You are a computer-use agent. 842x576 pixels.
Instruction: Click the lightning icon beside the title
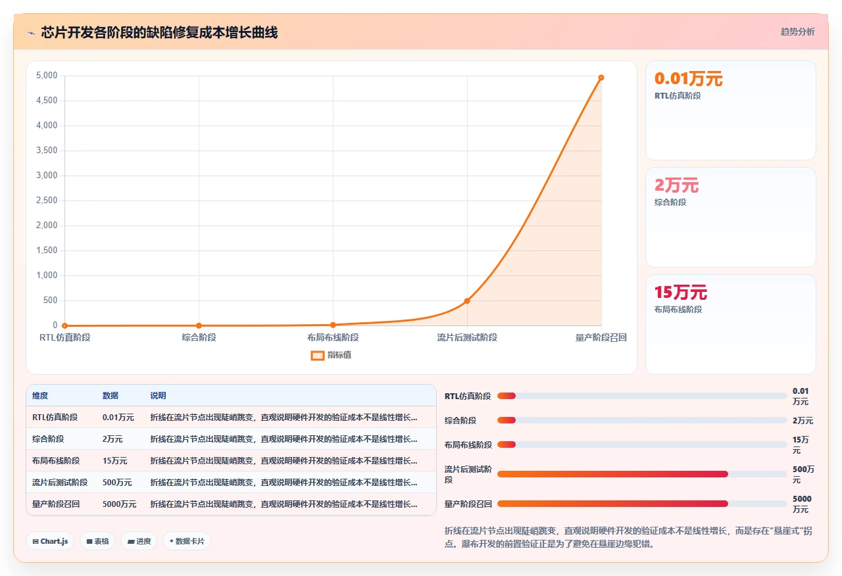[x=32, y=32]
